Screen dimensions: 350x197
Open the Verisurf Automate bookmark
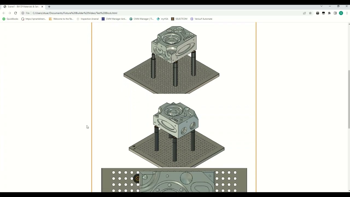tap(201, 19)
